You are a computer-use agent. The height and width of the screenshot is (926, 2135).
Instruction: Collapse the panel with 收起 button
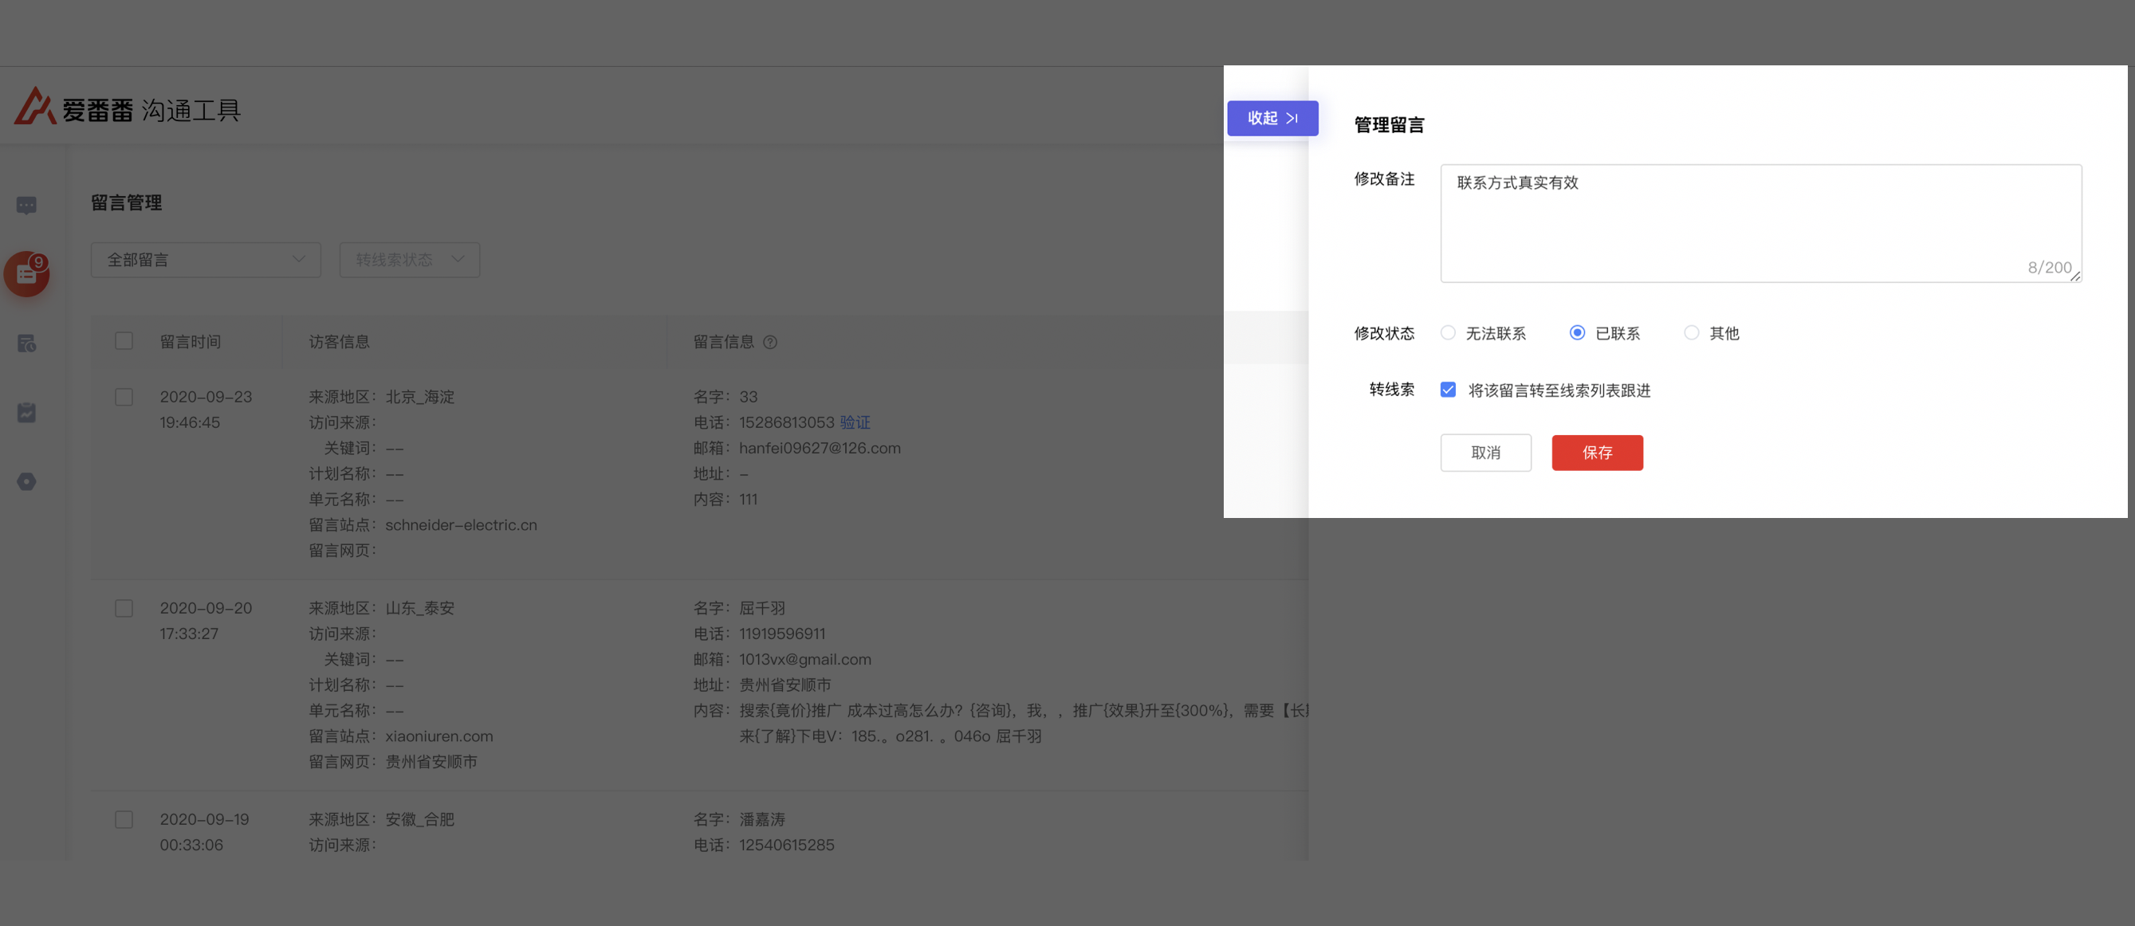[x=1272, y=119]
